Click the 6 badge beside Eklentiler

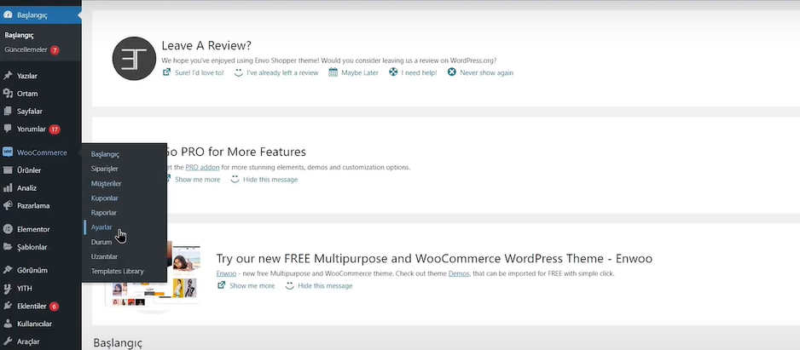(54, 307)
